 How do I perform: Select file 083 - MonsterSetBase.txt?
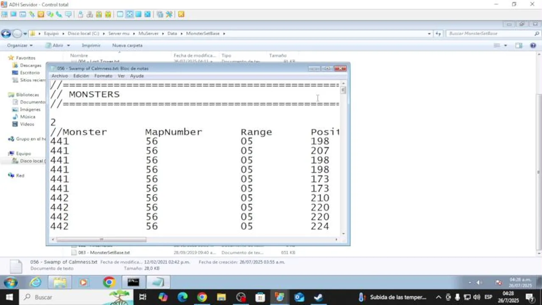104,252
